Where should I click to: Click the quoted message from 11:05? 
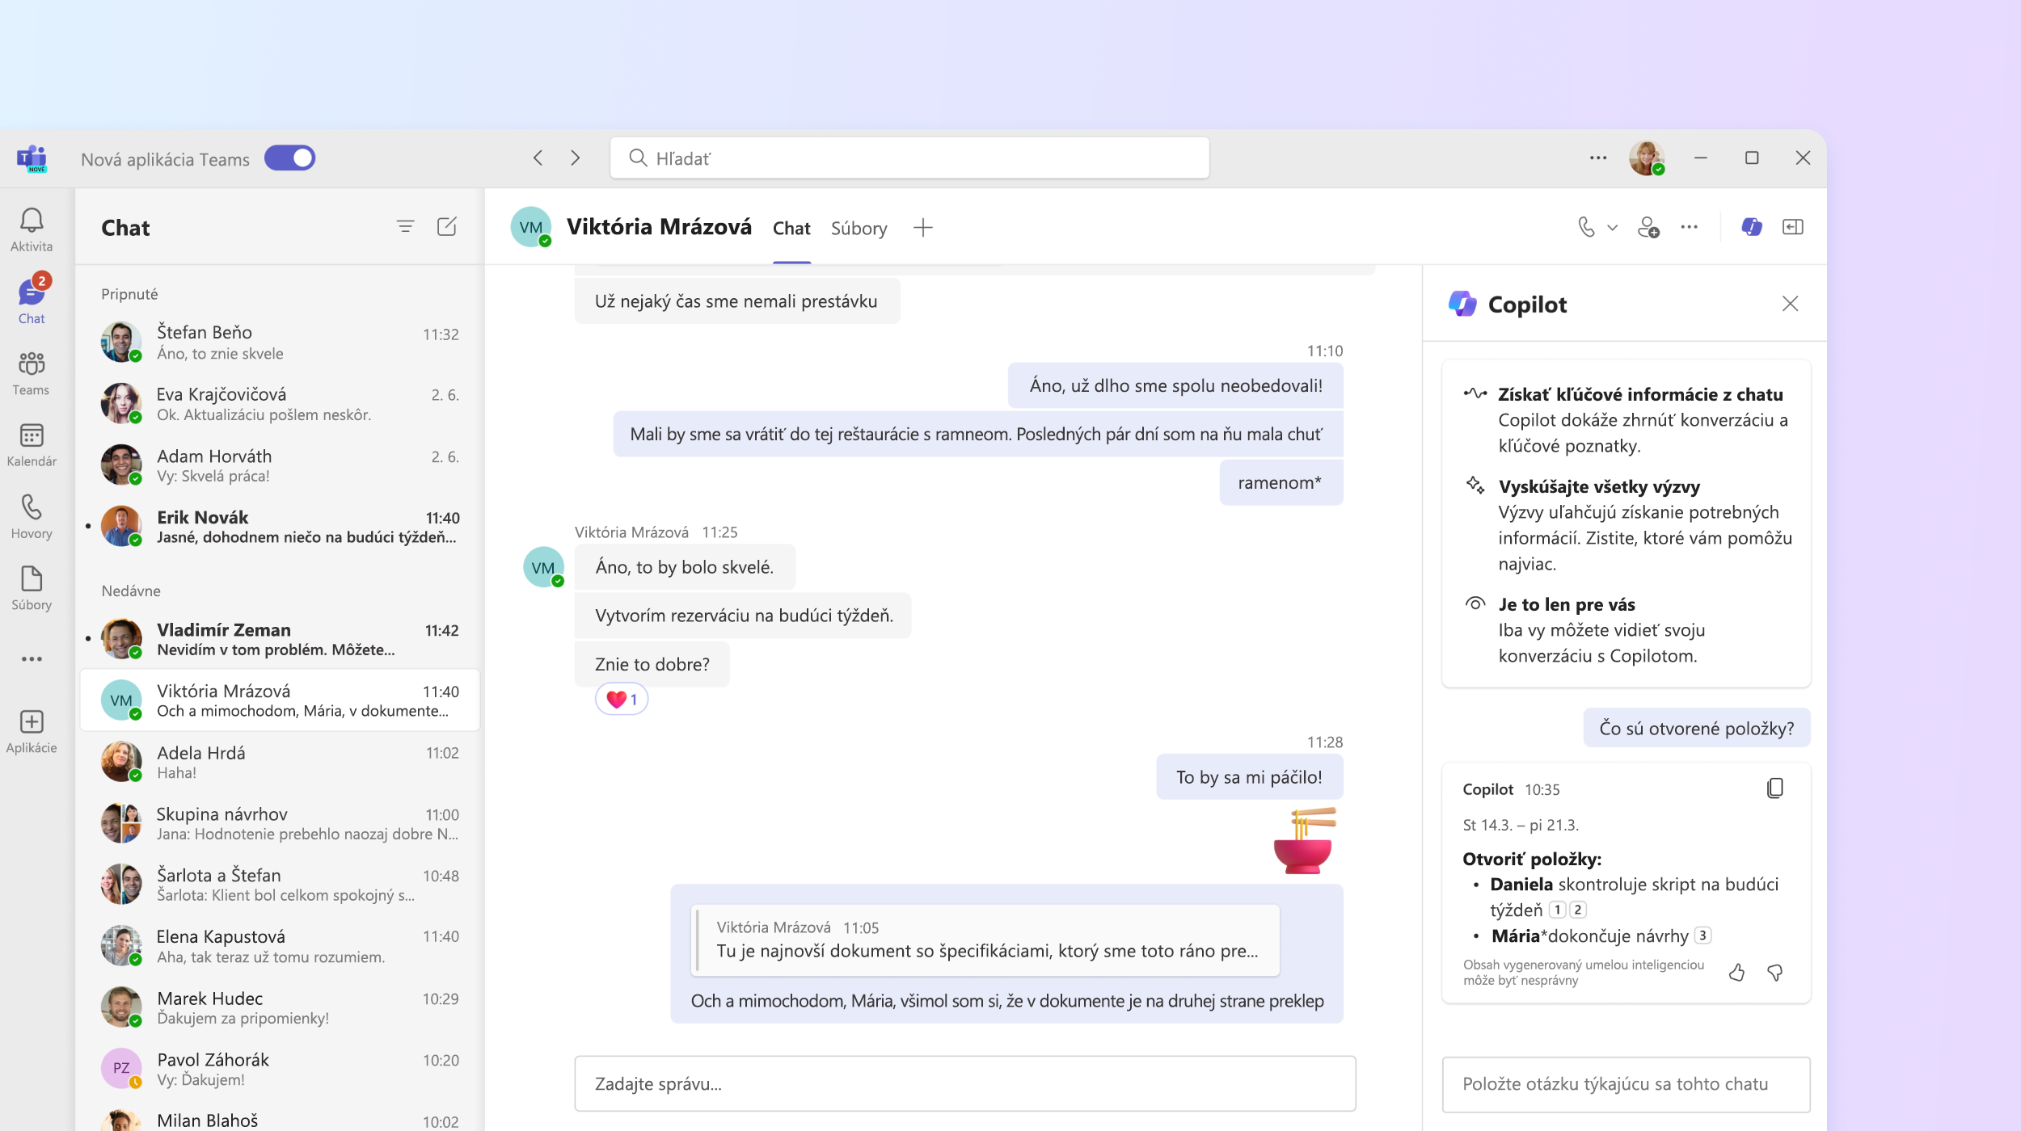(986, 940)
